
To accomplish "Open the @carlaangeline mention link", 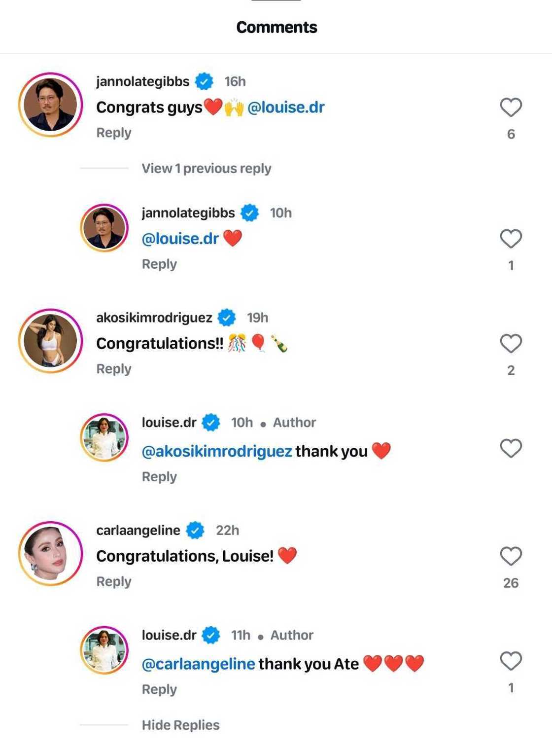I will [x=198, y=664].
